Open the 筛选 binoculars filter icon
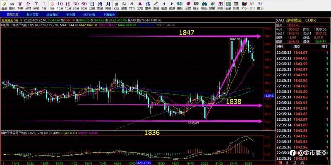Image resolution: width=331 pixels, height=165 pixels. click(204, 5)
